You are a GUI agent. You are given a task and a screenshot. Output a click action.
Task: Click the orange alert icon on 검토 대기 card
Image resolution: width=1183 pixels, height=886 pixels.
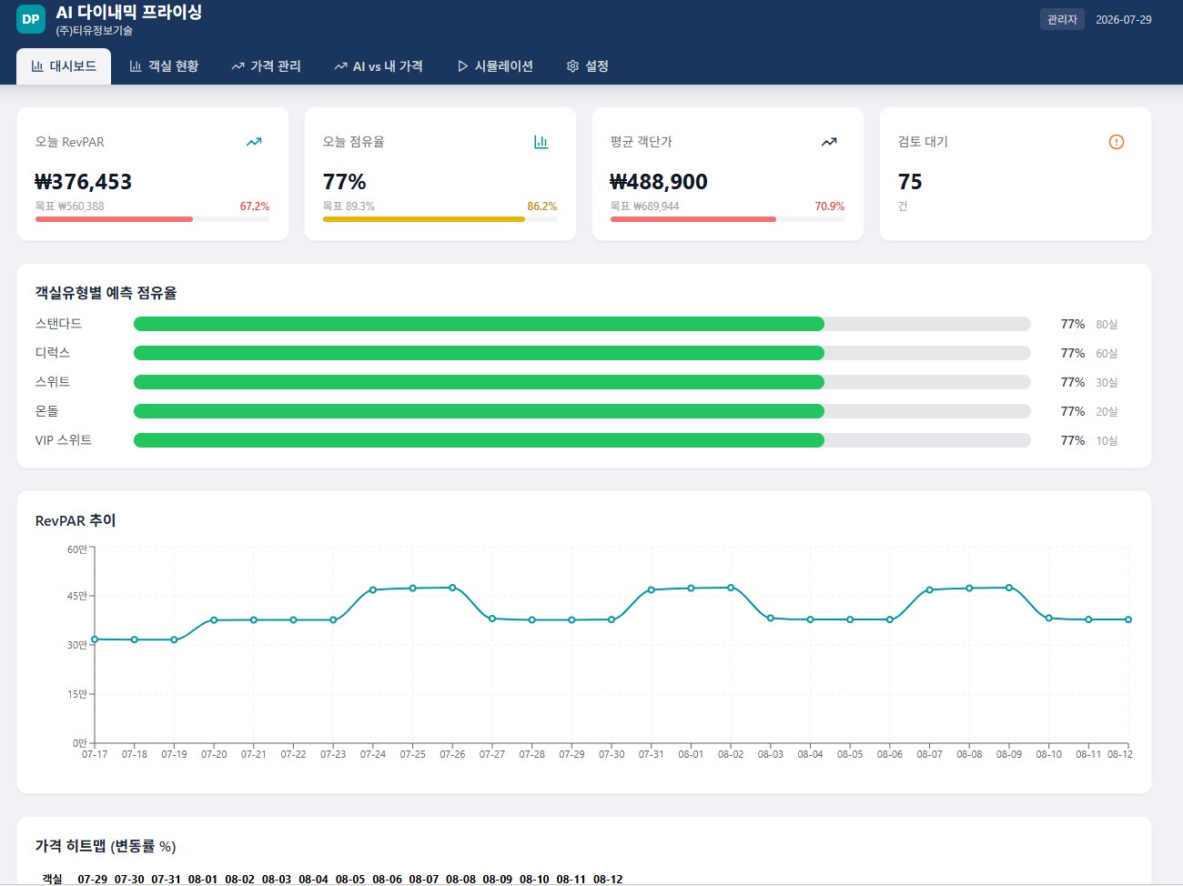click(1117, 142)
